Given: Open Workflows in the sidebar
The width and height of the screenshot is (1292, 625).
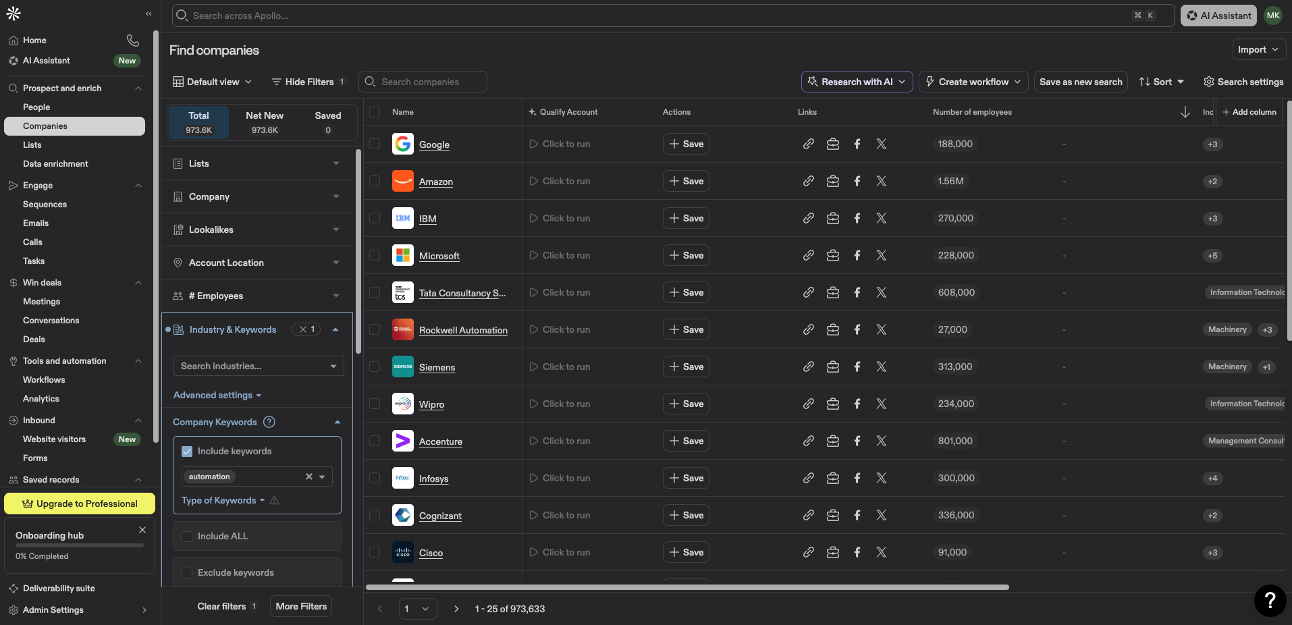Looking at the screenshot, I should (44, 379).
